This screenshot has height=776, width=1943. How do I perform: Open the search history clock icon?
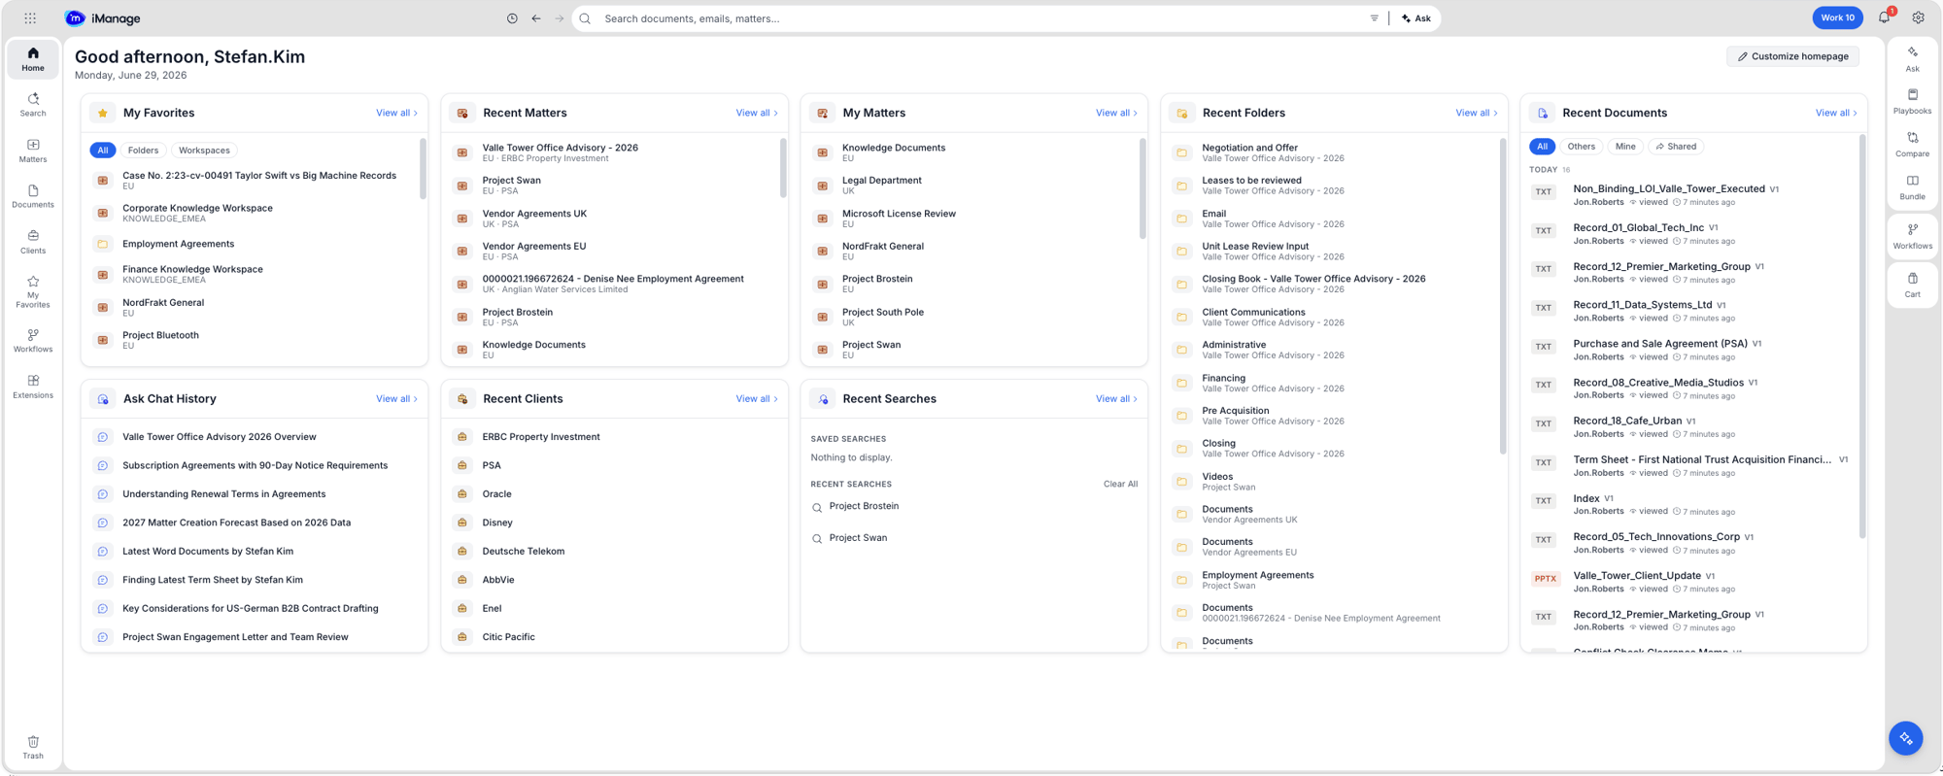512,18
